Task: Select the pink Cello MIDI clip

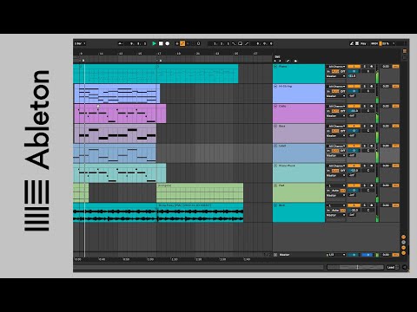Action: point(120,114)
